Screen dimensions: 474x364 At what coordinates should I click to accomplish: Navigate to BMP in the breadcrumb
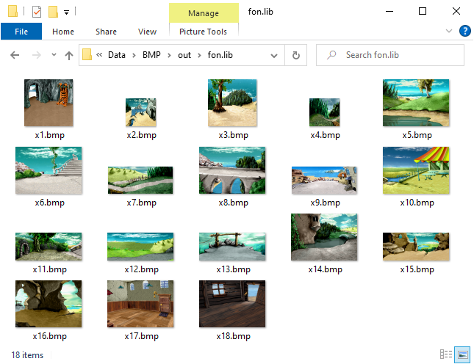[x=151, y=55]
